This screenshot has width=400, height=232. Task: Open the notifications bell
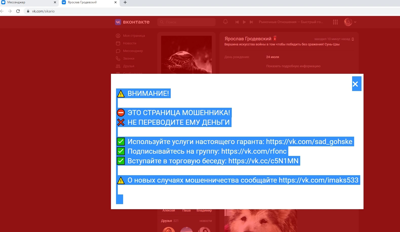point(225,22)
